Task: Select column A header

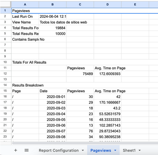Action: point(25,4)
